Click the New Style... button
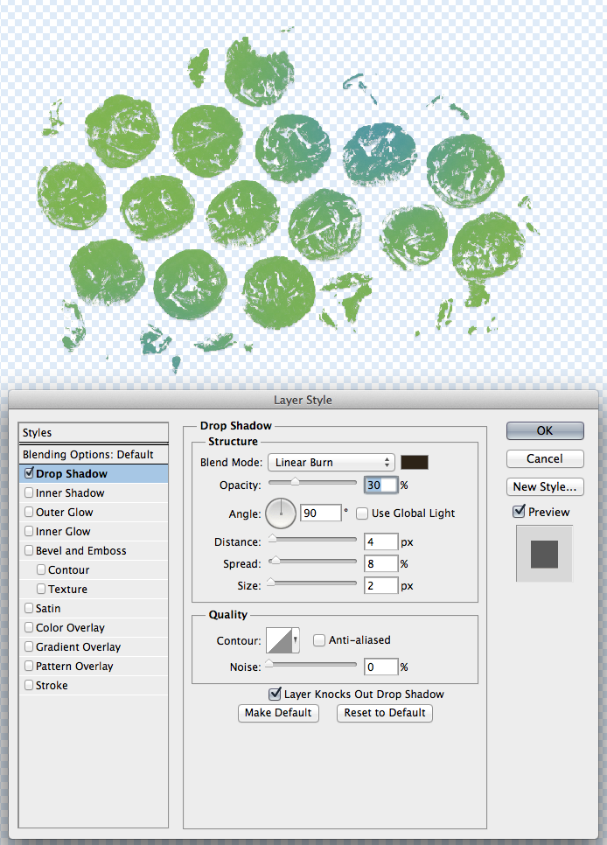 (x=545, y=486)
